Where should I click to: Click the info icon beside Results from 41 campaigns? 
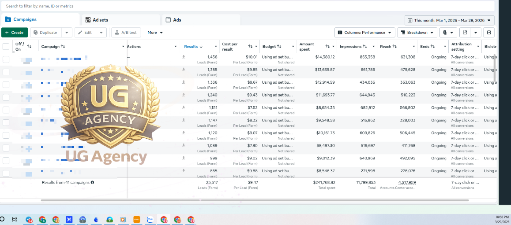(x=92, y=182)
